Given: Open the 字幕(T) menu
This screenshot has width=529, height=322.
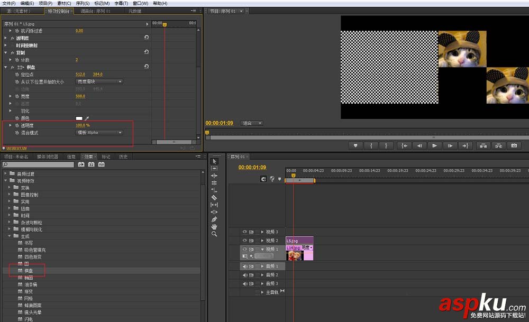Looking at the screenshot, I should [x=121, y=3].
